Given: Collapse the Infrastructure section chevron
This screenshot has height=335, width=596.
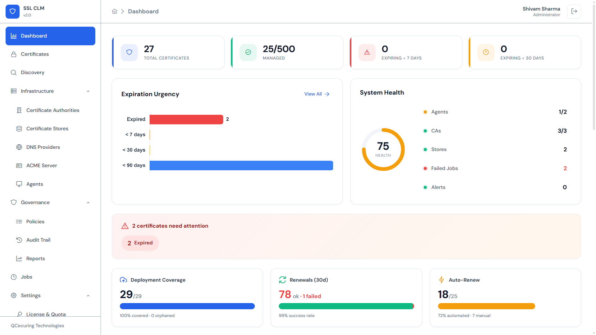Looking at the screenshot, I should (x=88, y=91).
